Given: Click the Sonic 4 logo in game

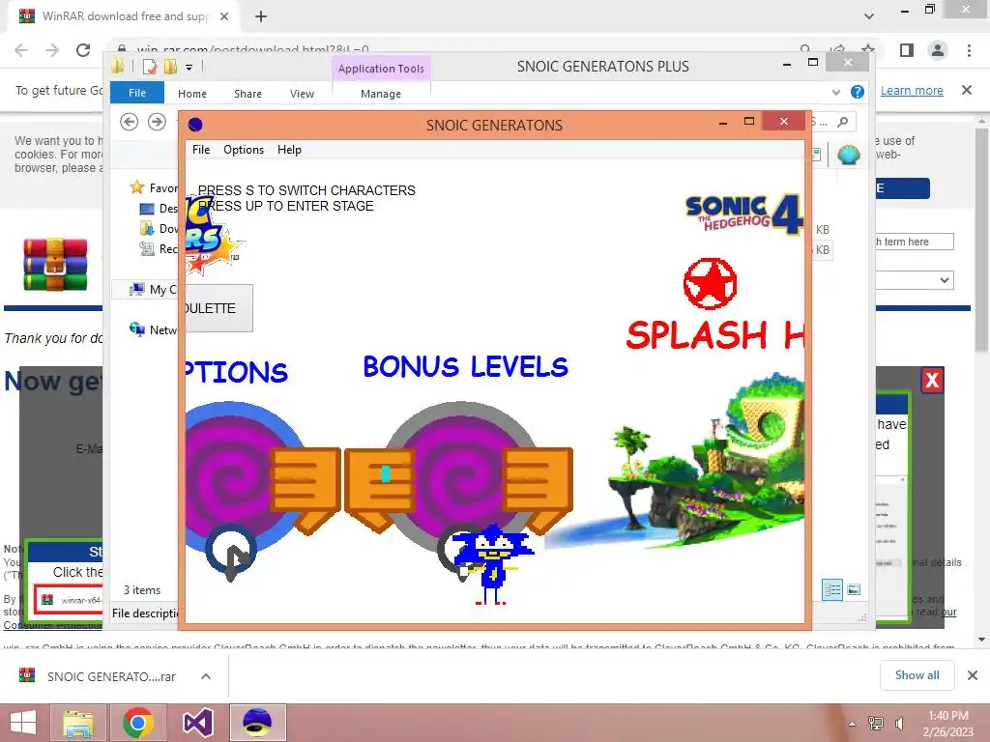Looking at the screenshot, I should (743, 214).
